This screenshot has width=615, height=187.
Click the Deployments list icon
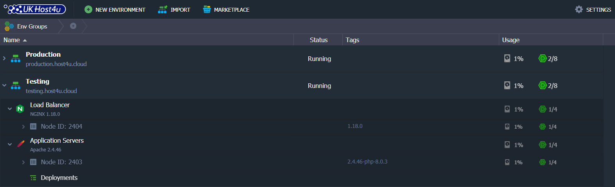tap(33, 178)
